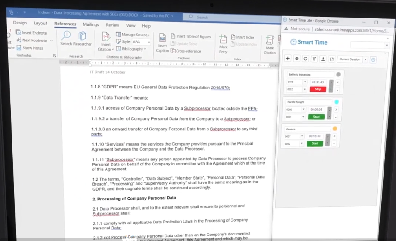Click the cyan color swatch for Pacific Freight
This screenshot has width=396, height=241.
point(337,102)
